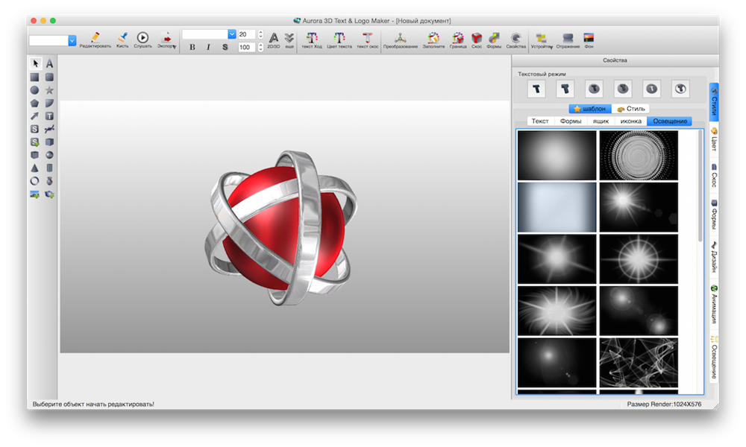Switch the 2D/3D mode toggle
The height and width of the screenshot is (447, 746).
[x=274, y=37]
